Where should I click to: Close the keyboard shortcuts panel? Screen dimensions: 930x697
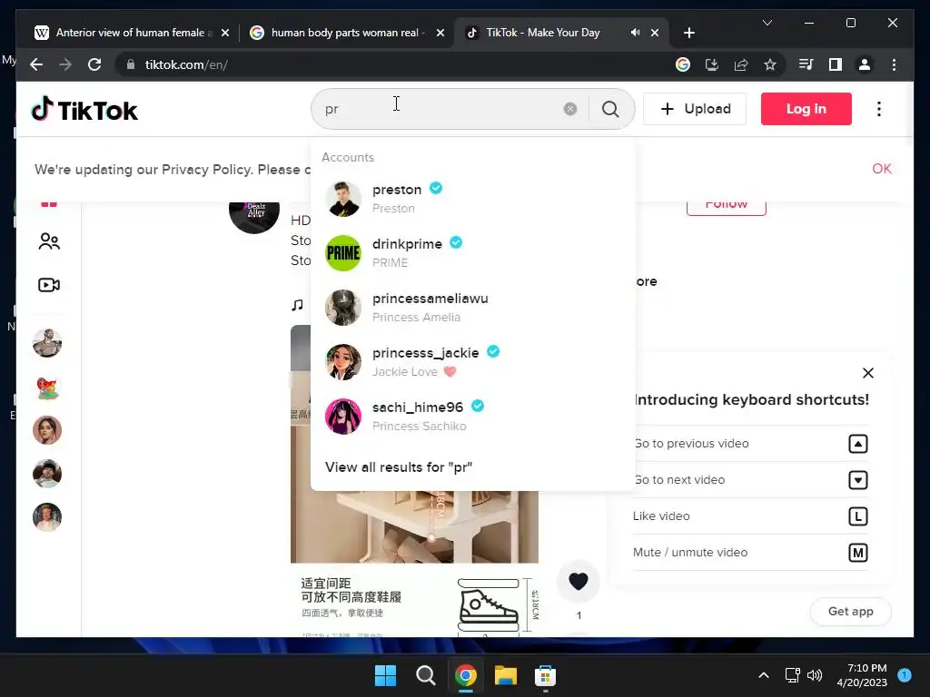click(x=867, y=373)
